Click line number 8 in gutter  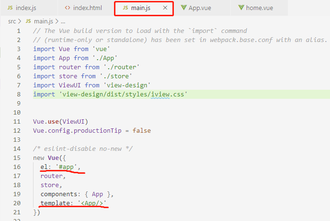pos(19,95)
